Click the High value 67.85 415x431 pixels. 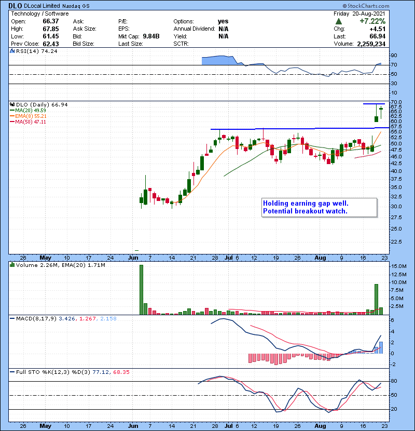click(51, 29)
